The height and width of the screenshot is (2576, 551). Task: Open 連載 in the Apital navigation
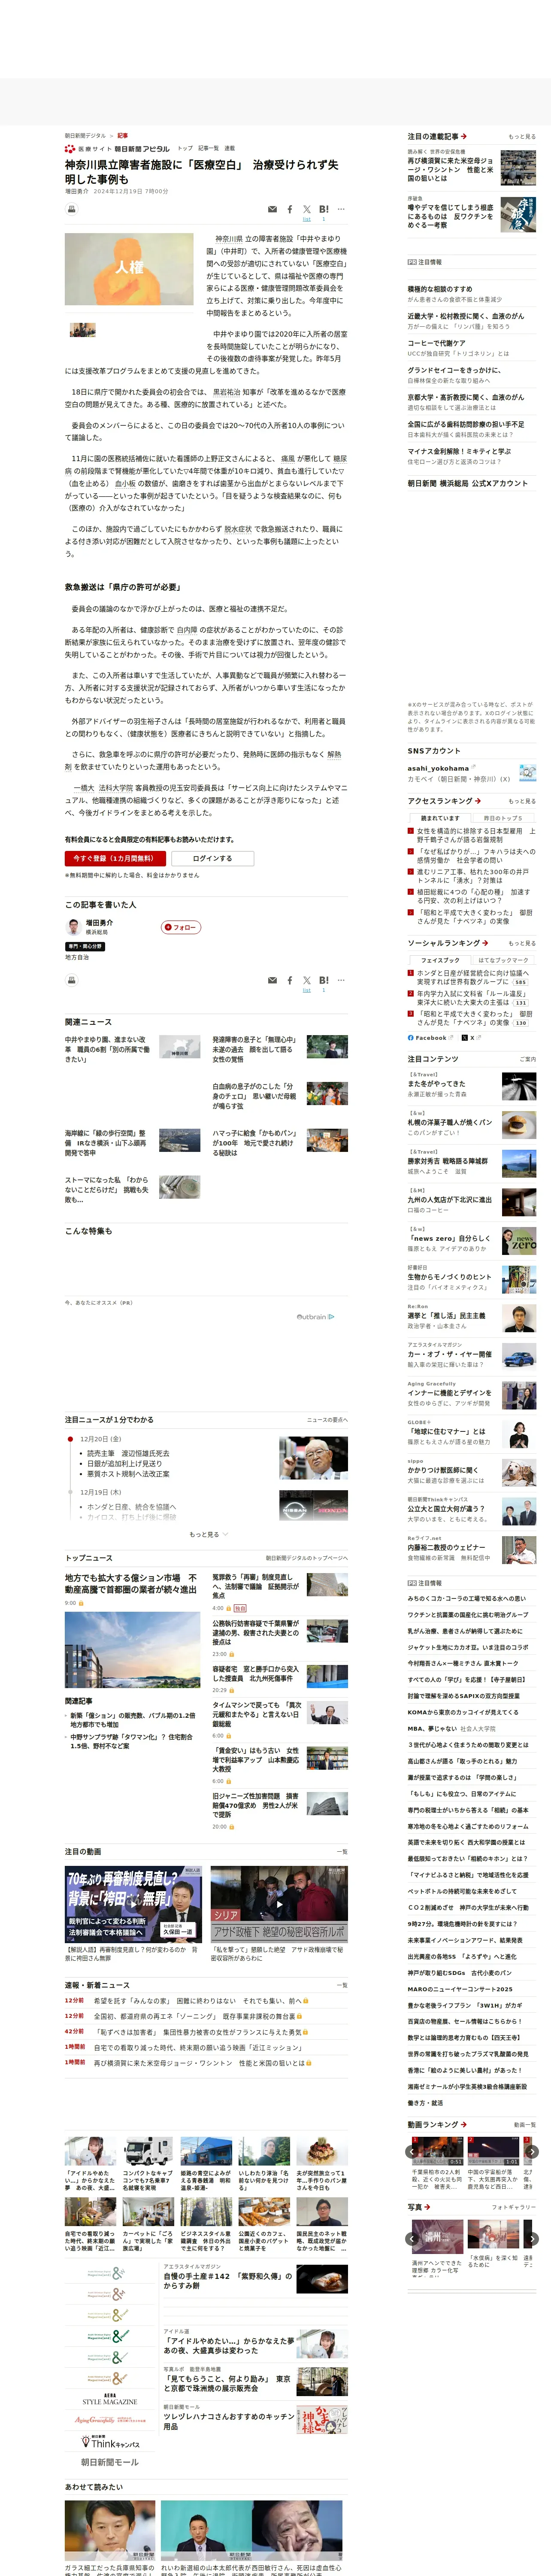pyautogui.click(x=230, y=148)
